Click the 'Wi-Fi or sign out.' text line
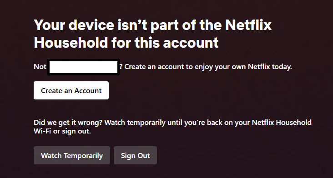333x178 pixels. point(62,131)
